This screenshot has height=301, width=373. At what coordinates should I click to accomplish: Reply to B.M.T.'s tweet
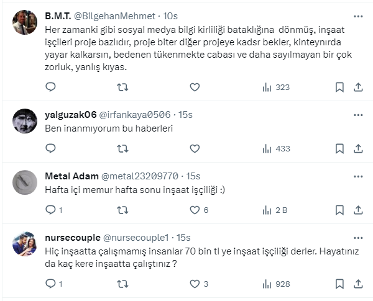tap(51, 88)
